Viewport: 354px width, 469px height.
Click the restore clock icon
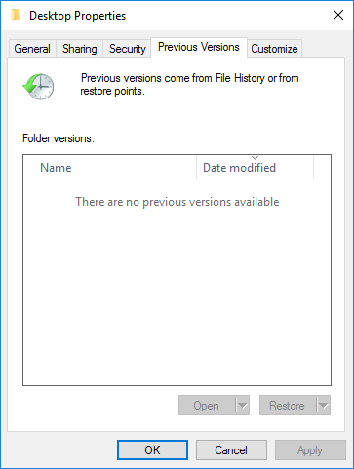click(38, 87)
